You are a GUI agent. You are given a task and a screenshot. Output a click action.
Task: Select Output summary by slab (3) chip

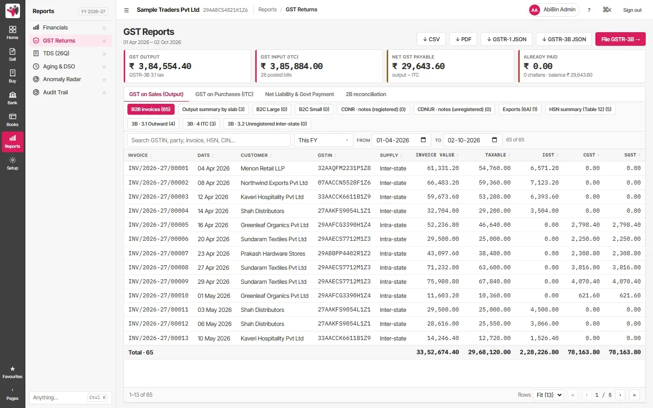tap(213, 109)
